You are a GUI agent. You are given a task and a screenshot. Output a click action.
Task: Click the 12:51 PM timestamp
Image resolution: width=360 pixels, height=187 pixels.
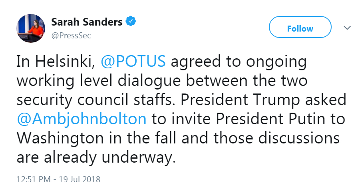tap(33, 178)
